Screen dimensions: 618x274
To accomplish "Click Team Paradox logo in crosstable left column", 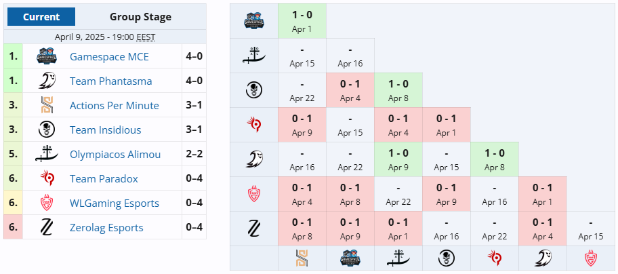I will [254, 125].
